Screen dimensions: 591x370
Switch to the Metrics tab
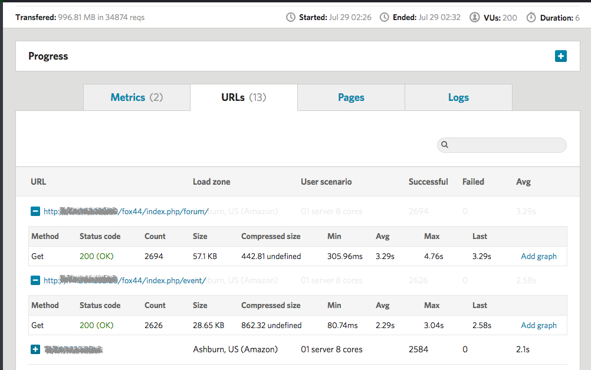coord(136,97)
